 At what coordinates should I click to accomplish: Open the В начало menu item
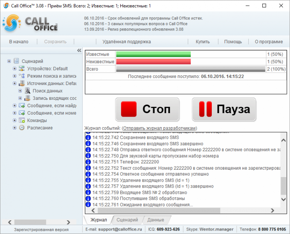19,42
